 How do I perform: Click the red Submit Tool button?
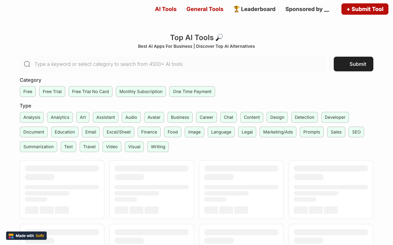pos(365,9)
